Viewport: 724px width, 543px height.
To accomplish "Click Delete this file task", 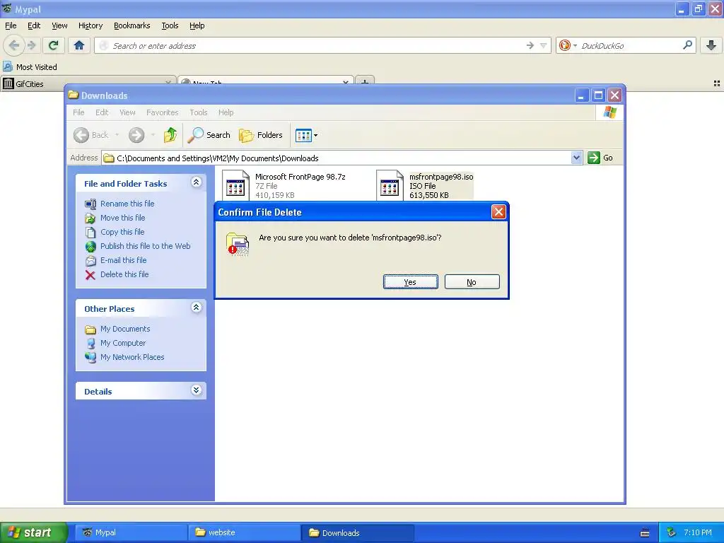I will pyautogui.click(x=124, y=274).
